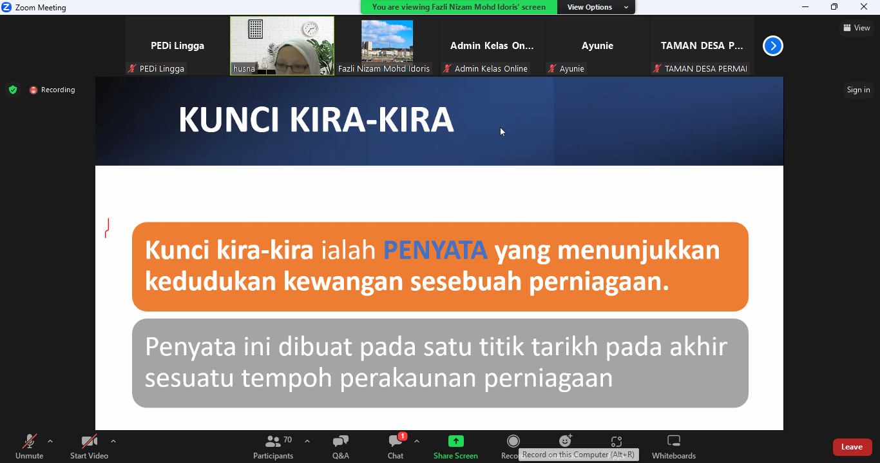880x463 pixels.
Task: Click the green encryption shield icon
Action: pyautogui.click(x=13, y=90)
